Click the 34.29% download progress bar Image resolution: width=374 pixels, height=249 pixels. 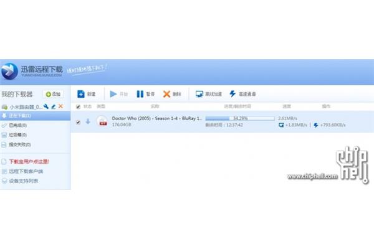(x=240, y=118)
